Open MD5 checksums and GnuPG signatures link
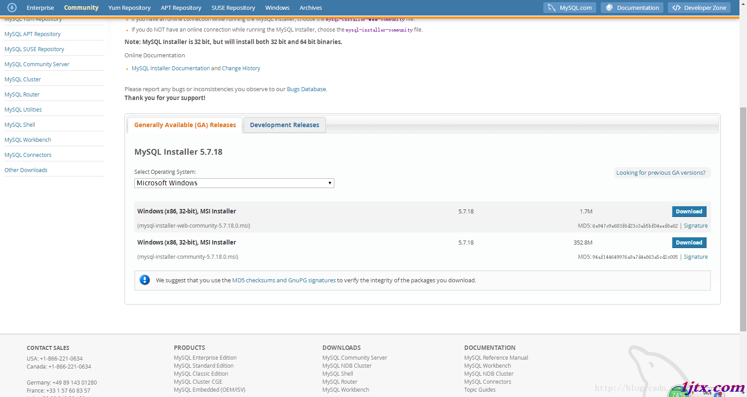 coord(284,281)
